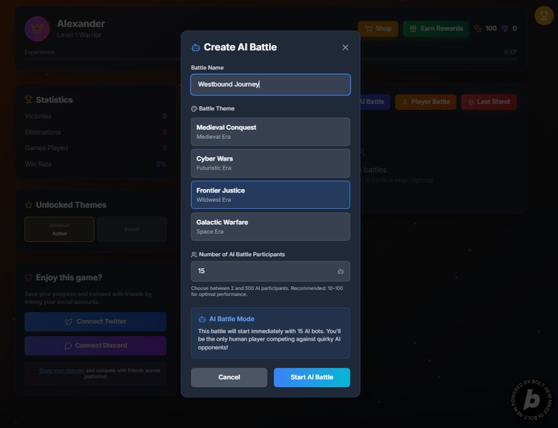Click the purple gem icon
558x428 pixels.
point(505,28)
